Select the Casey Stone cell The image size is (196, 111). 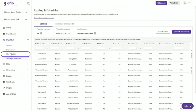click(73, 59)
